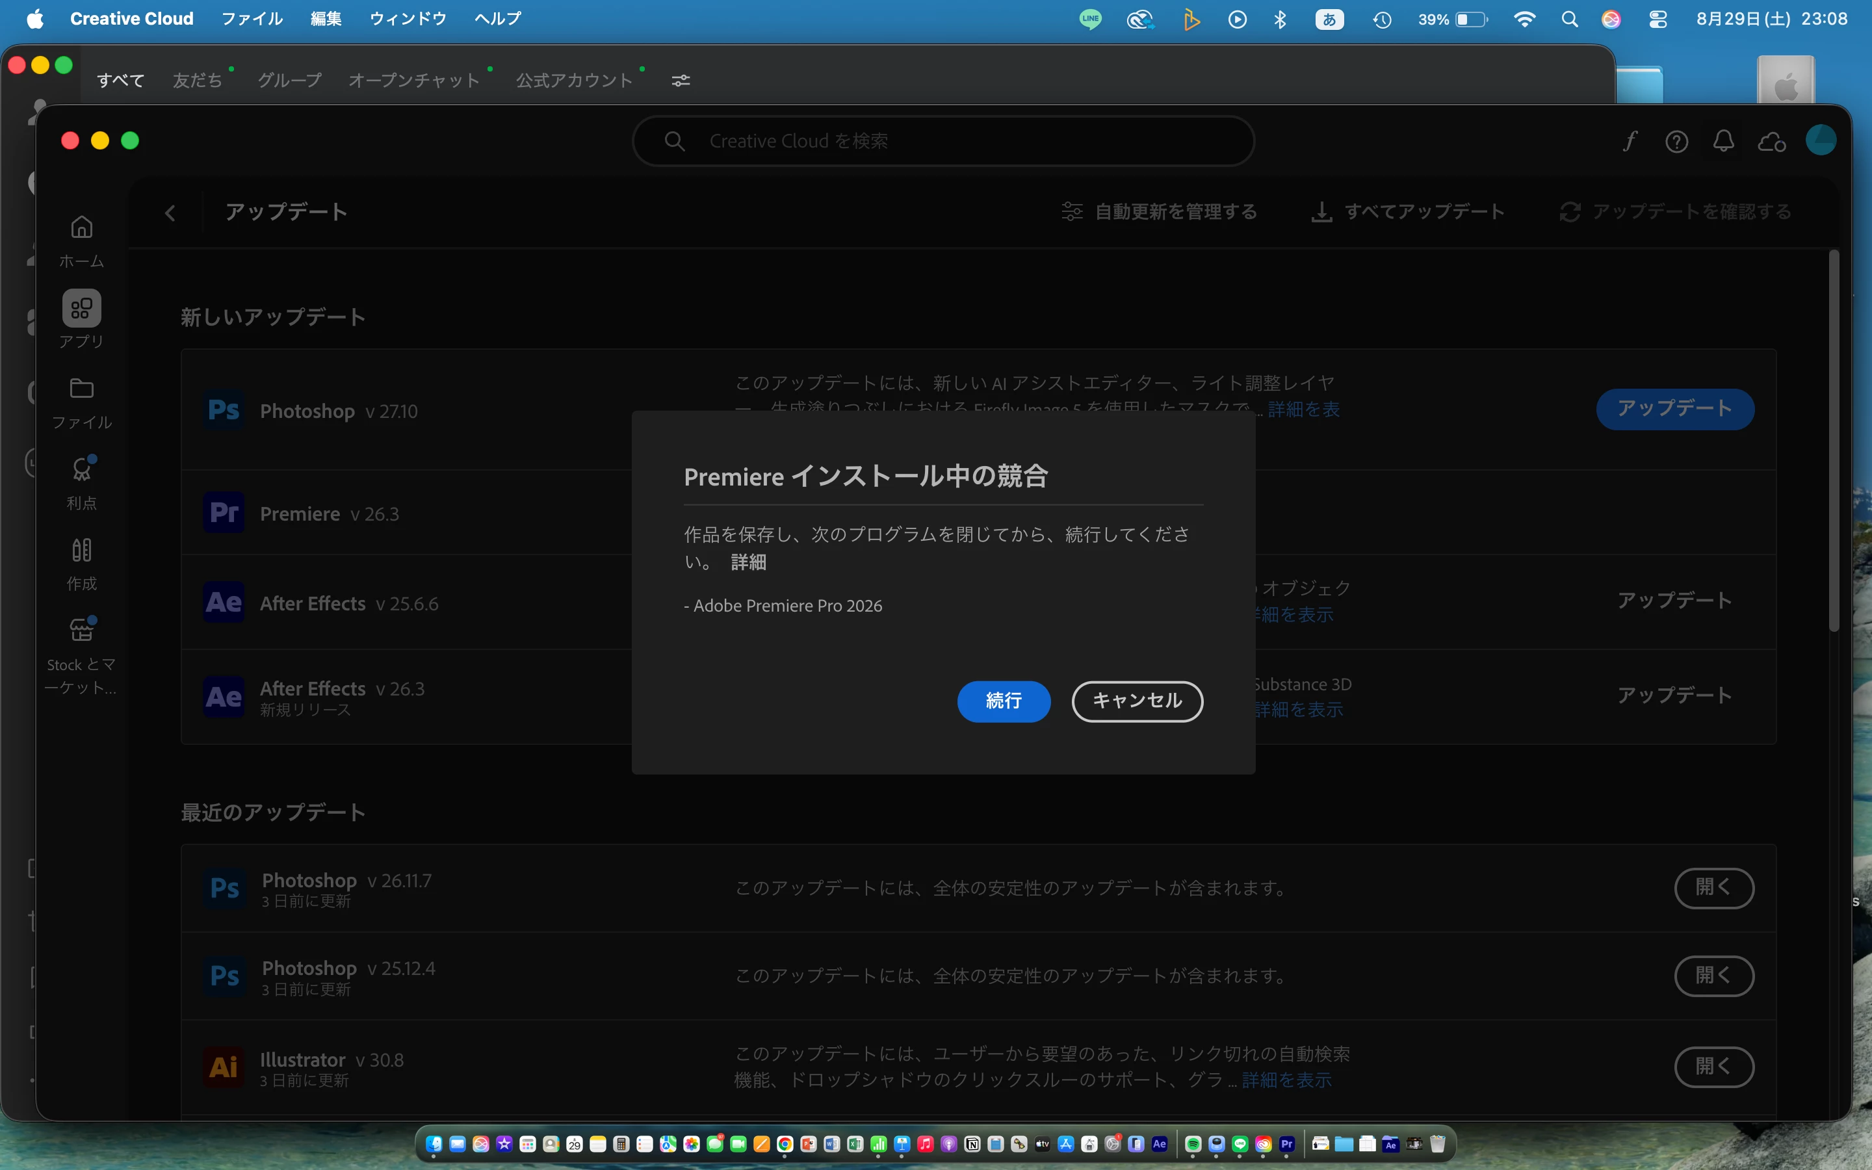The width and height of the screenshot is (1872, 1170).
Task: Open Finder from the Dock
Action: click(434, 1144)
